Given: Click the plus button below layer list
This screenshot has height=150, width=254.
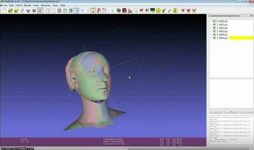Looking at the screenshot, I should click(231, 112).
